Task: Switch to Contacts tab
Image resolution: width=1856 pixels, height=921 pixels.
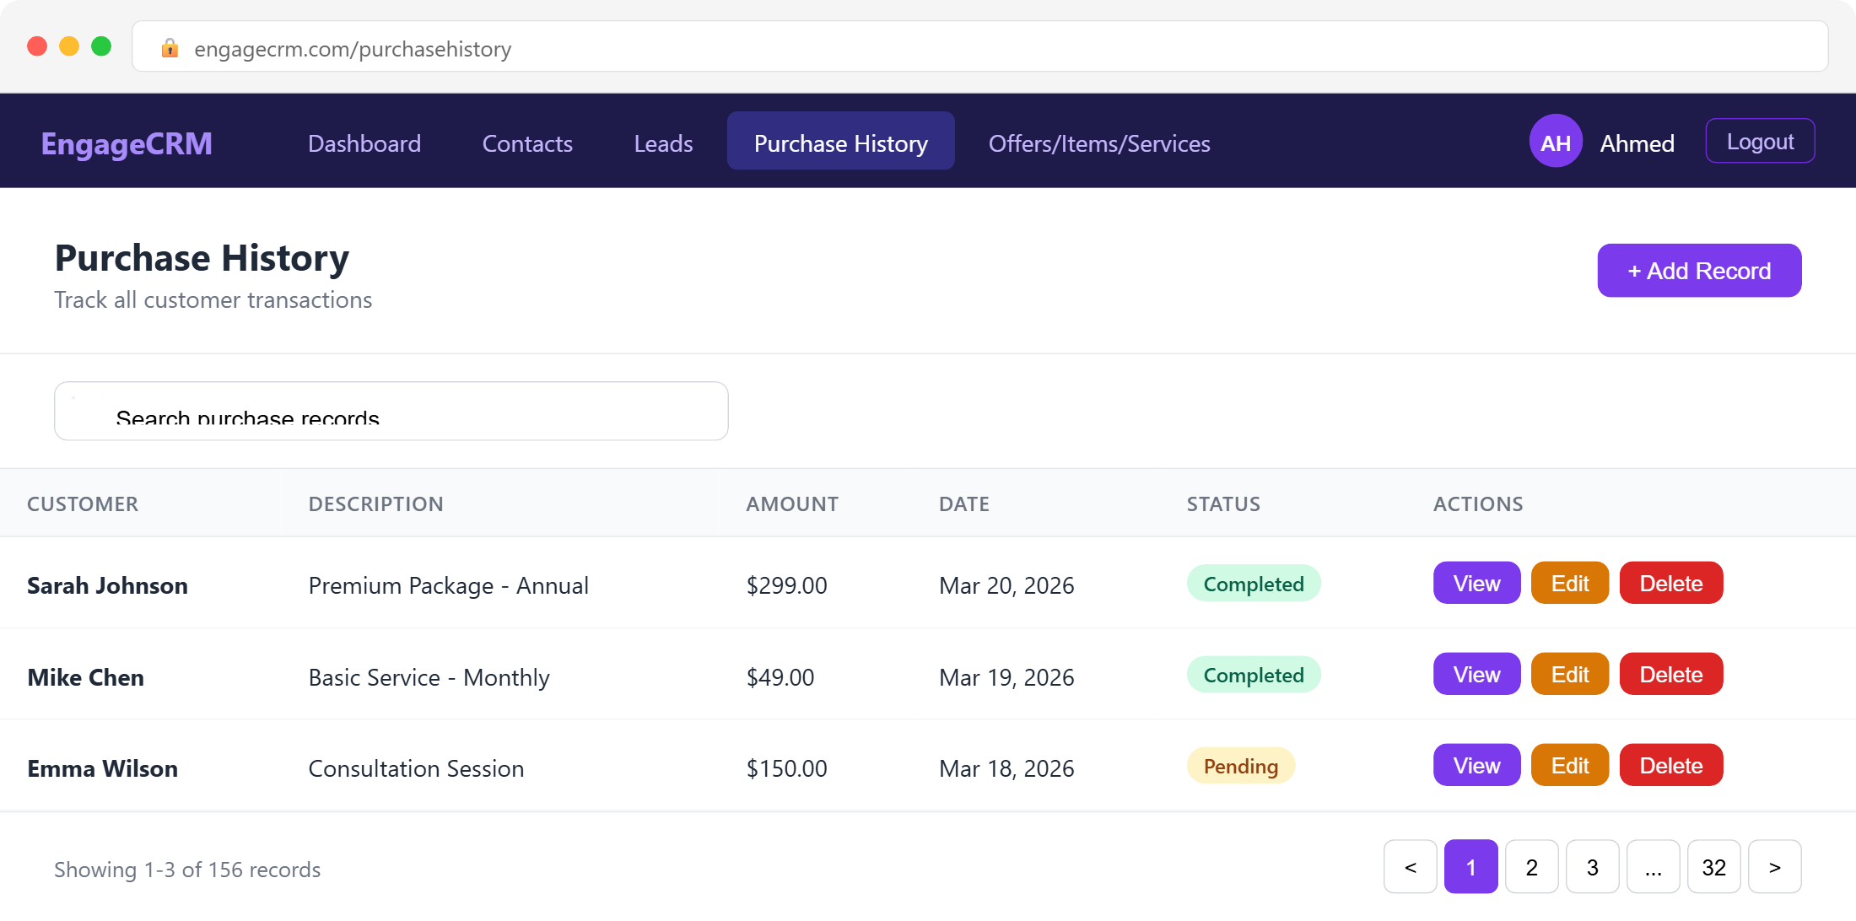Action: pyautogui.click(x=527, y=143)
